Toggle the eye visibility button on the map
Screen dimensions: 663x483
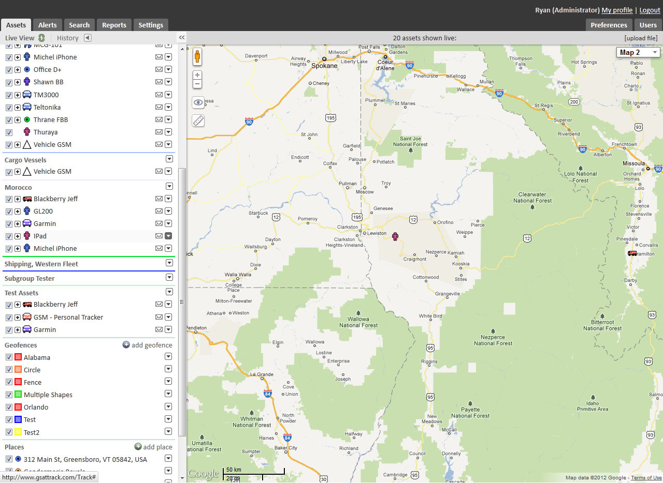pos(198,102)
